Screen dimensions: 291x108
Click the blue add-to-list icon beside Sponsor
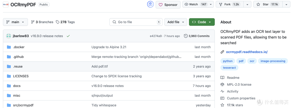[x=150, y=5]
